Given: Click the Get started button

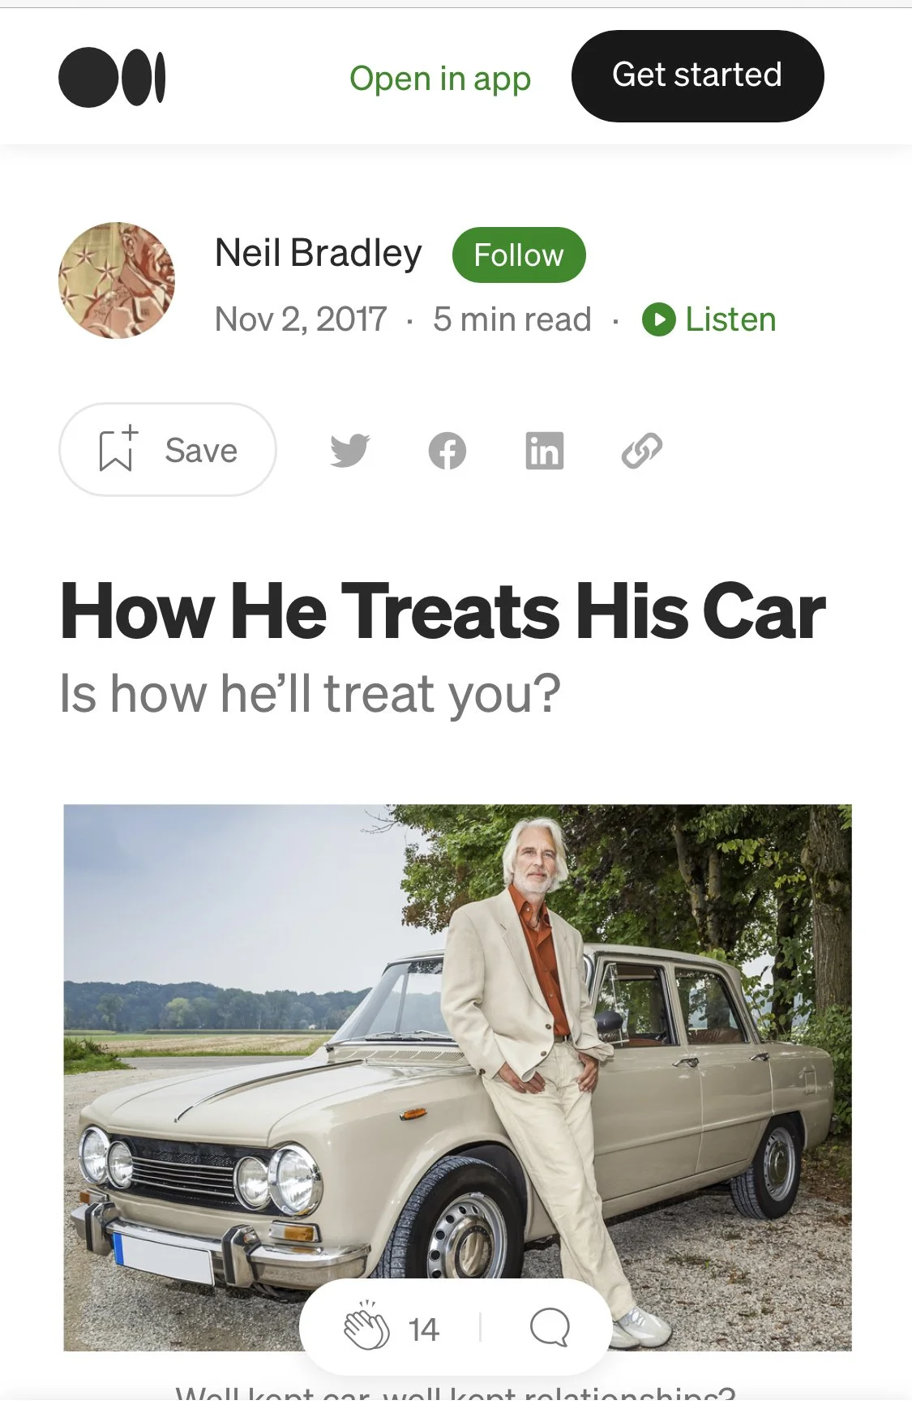Looking at the screenshot, I should pos(697,76).
